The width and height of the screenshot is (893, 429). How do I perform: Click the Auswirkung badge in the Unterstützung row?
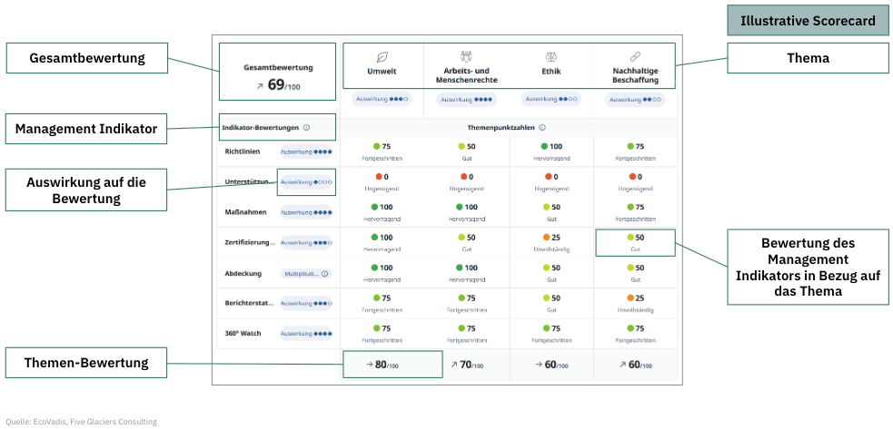coord(306,181)
